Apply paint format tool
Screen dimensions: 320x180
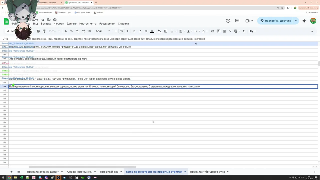[x=44, y=31]
